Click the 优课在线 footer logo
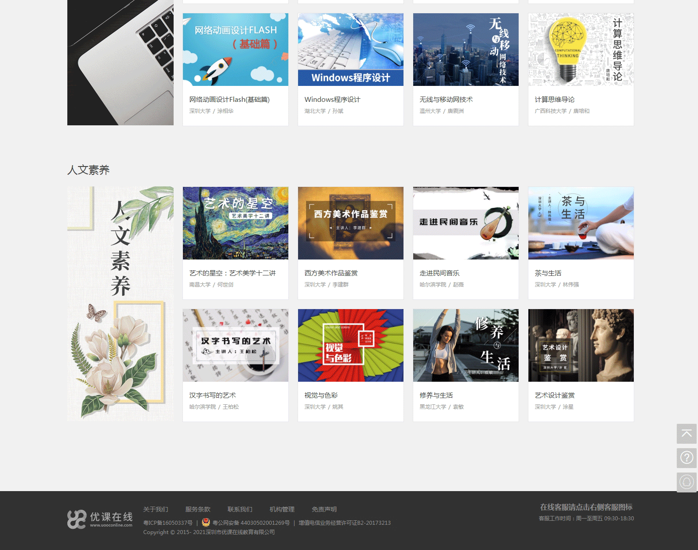 [100, 519]
